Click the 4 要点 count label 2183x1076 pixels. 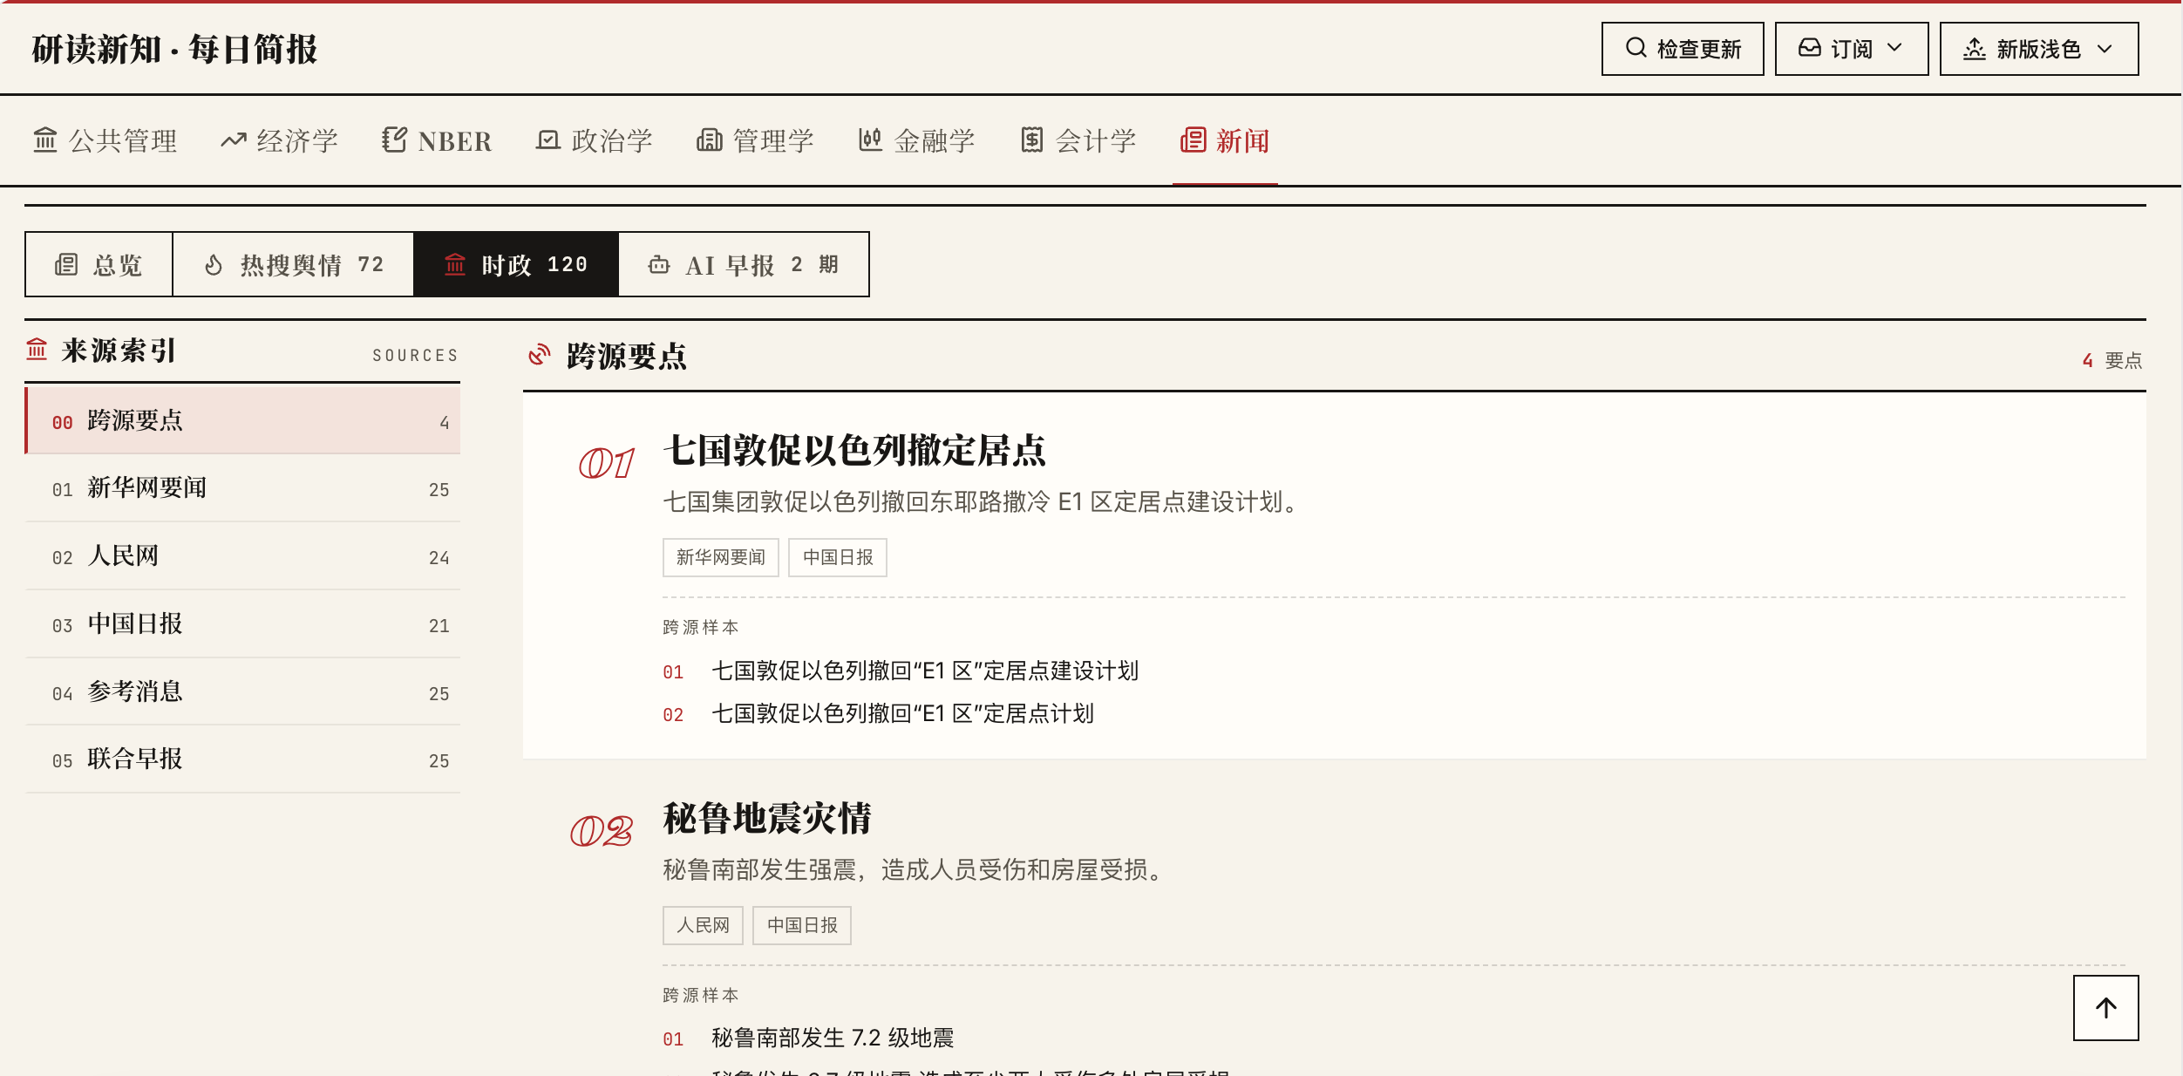pyautogui.click(x=2112, y=360)
